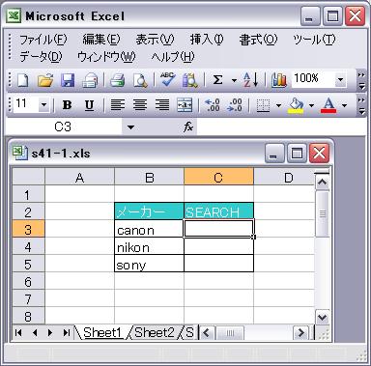Open the ファイル(F) menu
Image resolution: width=371 pixels, height=366 pixels.
point(43,40)
